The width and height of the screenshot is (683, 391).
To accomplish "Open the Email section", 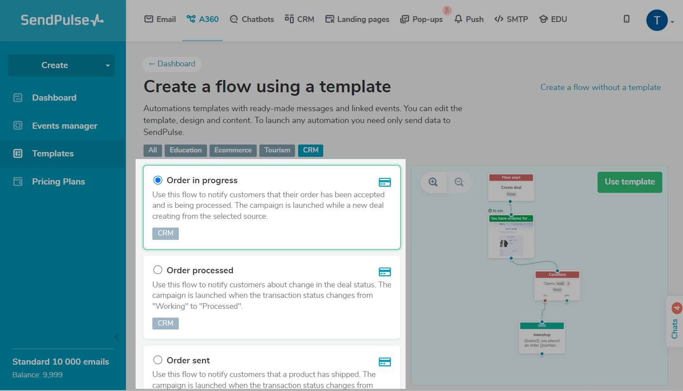I will pyautogui.click(x=160, y=19).
